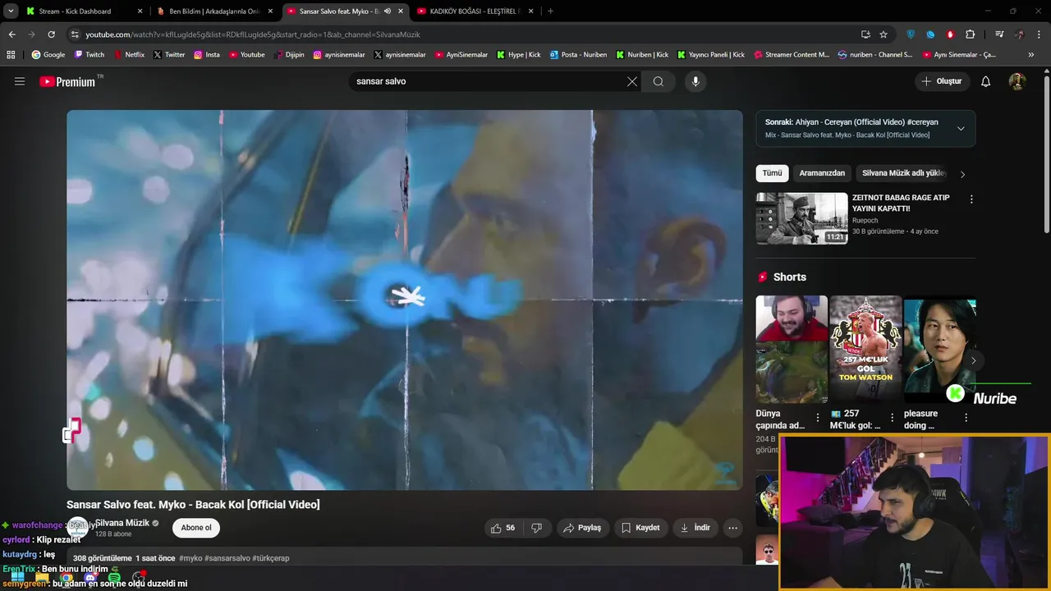Image resolution: width=1051 pixels, height=591 pixels.
Task: Install app icon in address bar
Action: pos(865,34)
